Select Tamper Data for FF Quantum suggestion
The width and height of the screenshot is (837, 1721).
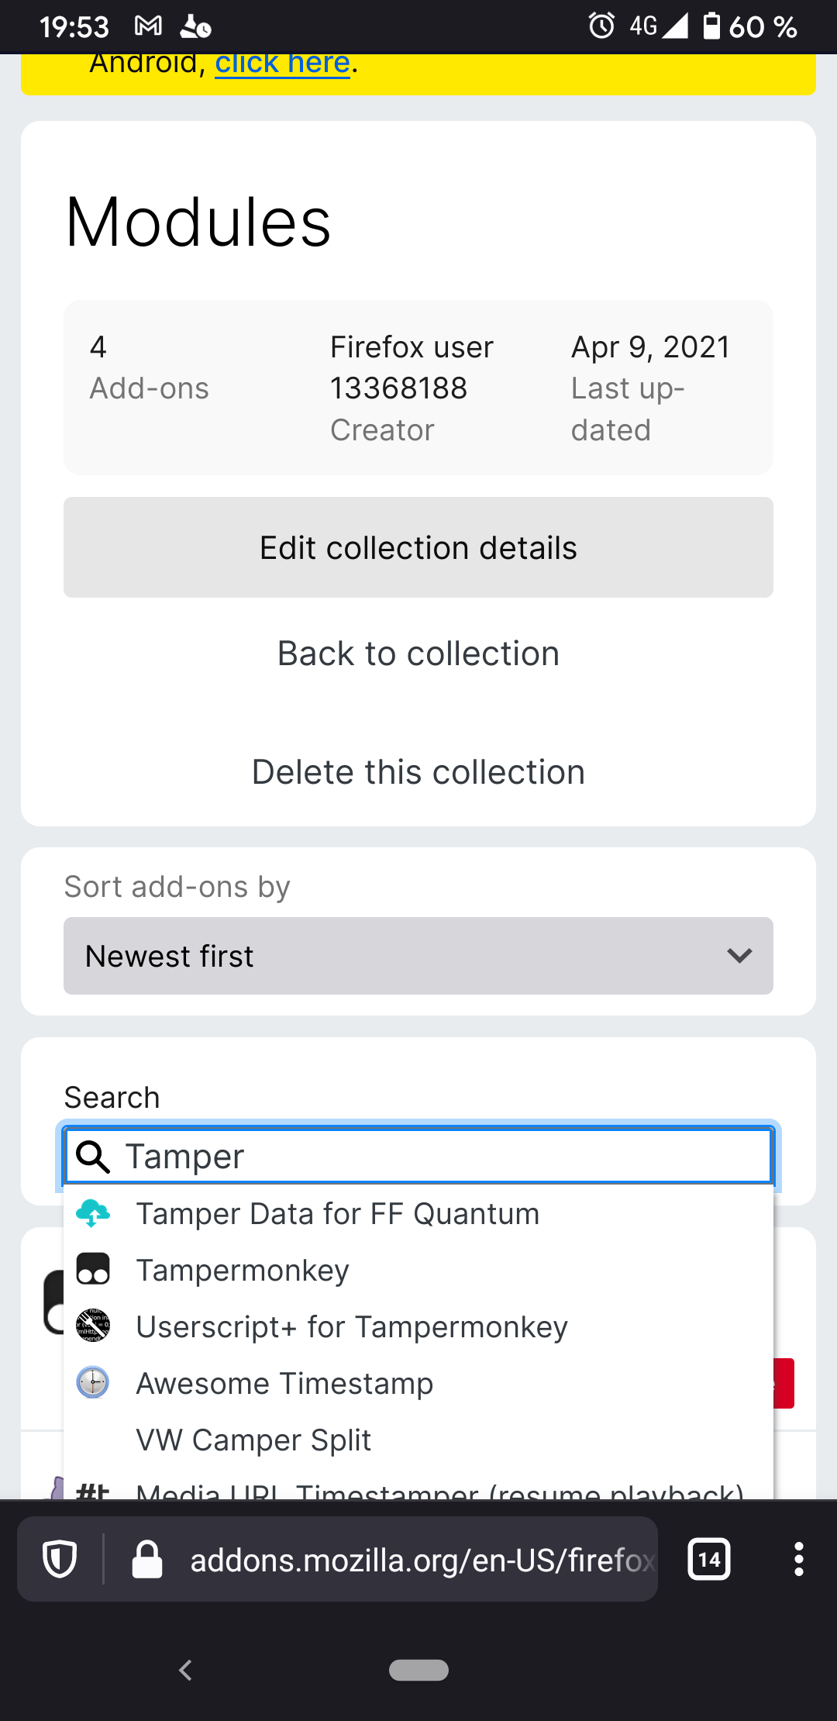pyautogui.click(x=338, y=1214)
